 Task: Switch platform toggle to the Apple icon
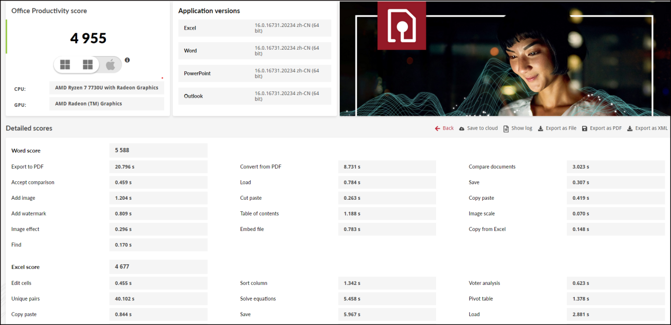111,65
